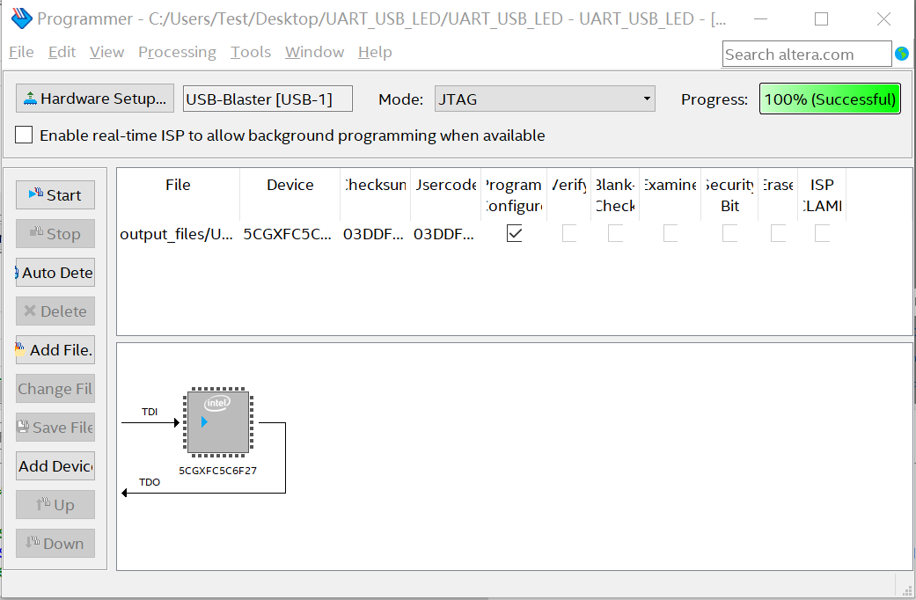Click the Stop button
This screenshot has width=916, height=600.
(x=55, y=234)
